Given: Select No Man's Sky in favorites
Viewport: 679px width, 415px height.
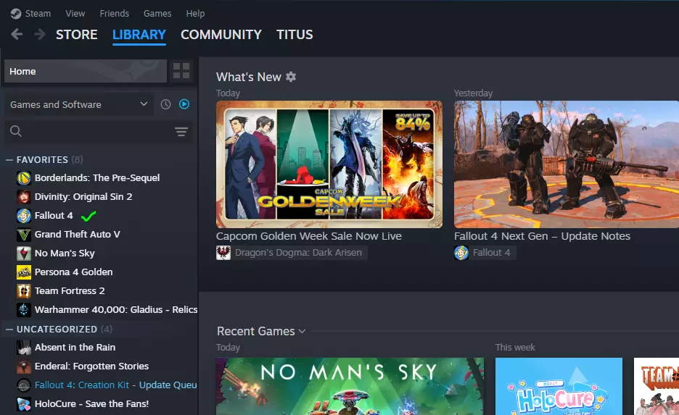Looking at the screenshot, I should (x=65, y=253).
